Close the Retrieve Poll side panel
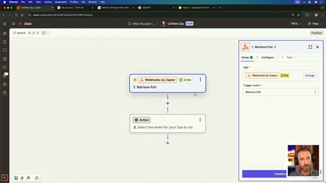Screen dimensions: 326x183 point(318,47)
